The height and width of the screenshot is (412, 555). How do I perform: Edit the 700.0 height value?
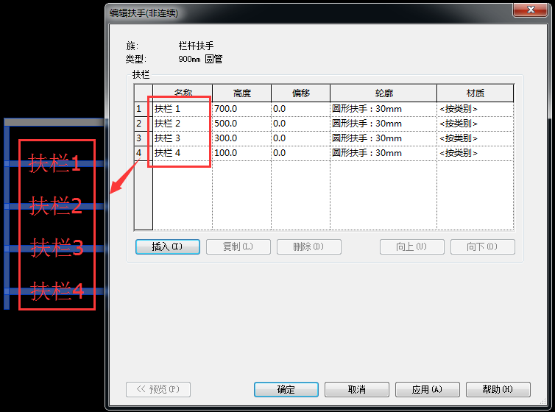pos(241,109)
